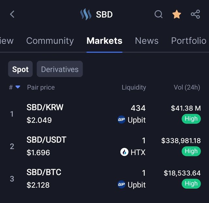Open the Portfolio tab
The height and width of the screenshot is (203, 209).
tap(189, 41)
